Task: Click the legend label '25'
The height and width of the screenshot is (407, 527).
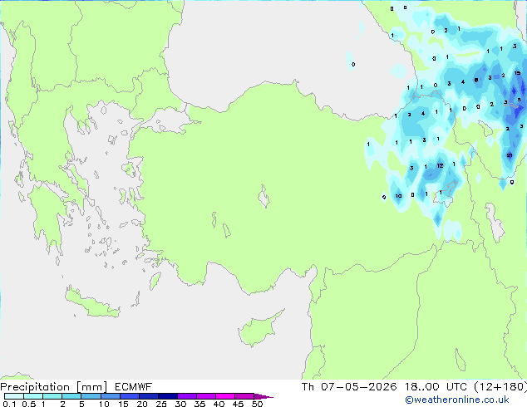Action: 161,404
